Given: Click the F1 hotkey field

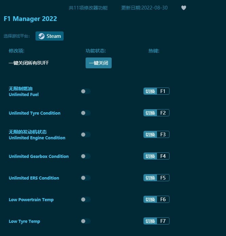Looking at the screenshot, I should coord(163,91).
